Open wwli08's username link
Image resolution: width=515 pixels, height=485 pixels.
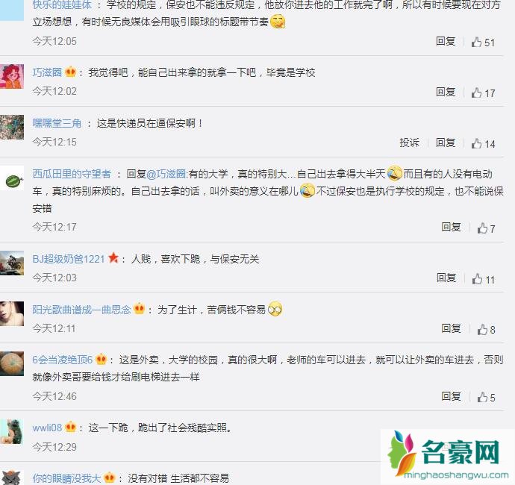(x=47, y=428)
